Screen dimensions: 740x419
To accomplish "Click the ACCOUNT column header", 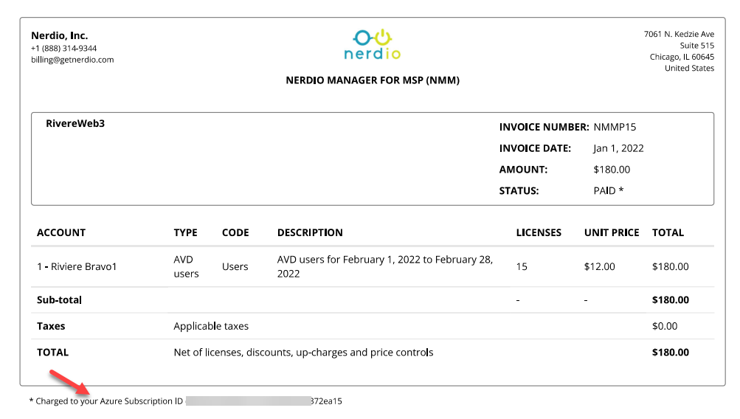I will (x=61, y=232).
